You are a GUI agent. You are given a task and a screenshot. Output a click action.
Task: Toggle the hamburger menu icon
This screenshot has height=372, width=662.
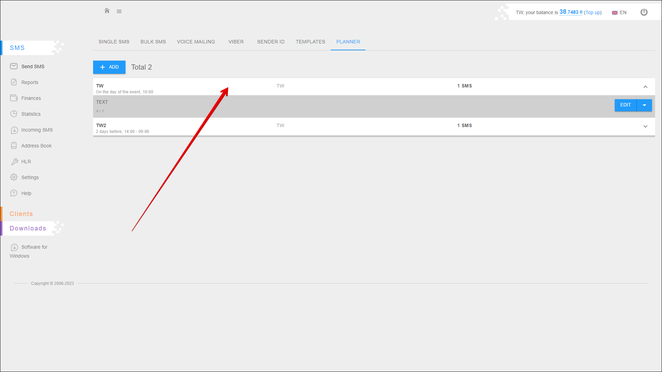[x=119, y=11]
